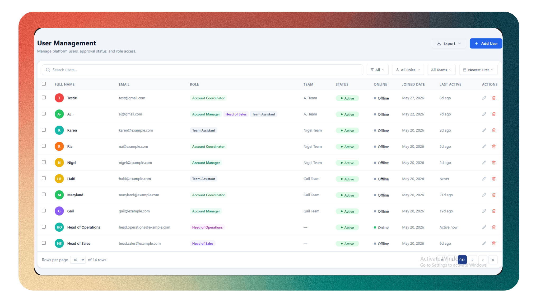Edit the Maryland user
The width and height of the screenshot is (541, 304).
tap(484, 195)
